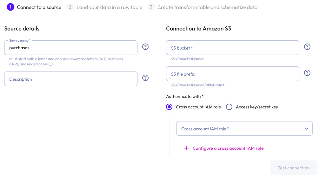Click the step 1 circle icon

click(10, 7)
